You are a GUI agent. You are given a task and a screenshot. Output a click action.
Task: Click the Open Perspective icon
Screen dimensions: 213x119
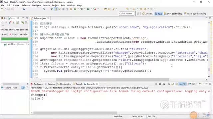[x=138, y=14]
